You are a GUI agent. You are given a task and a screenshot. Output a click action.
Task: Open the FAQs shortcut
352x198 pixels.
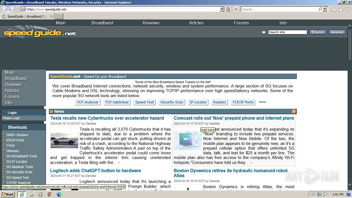pos(10,145)
